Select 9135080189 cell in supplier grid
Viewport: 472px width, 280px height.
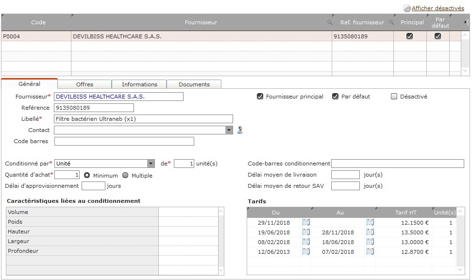point(362,36)
